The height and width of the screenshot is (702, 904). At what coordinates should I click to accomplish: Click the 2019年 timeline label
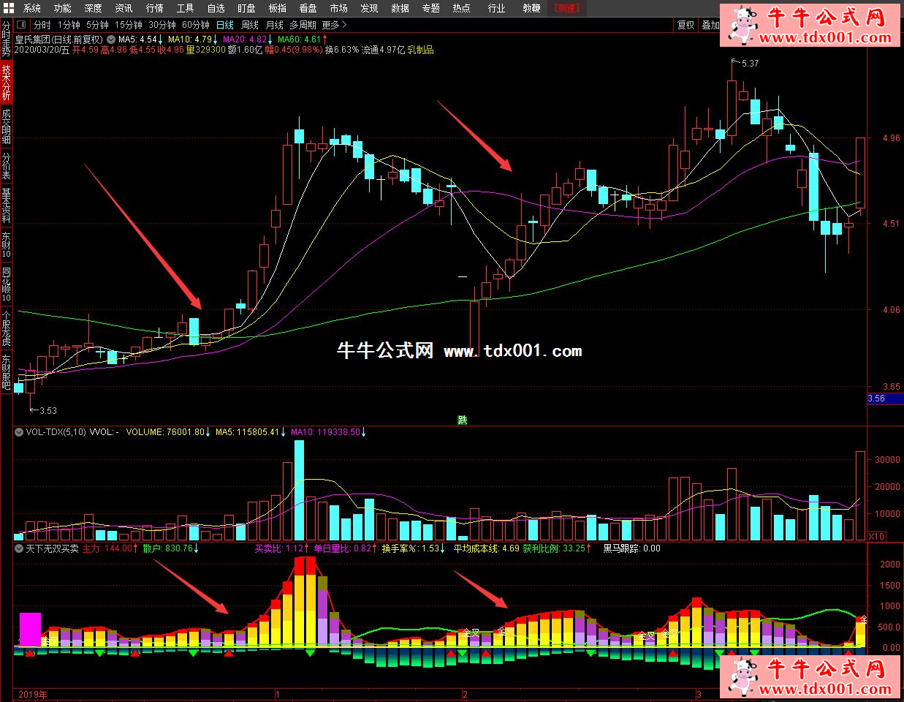pyautogui.click(x=32, y=695)
